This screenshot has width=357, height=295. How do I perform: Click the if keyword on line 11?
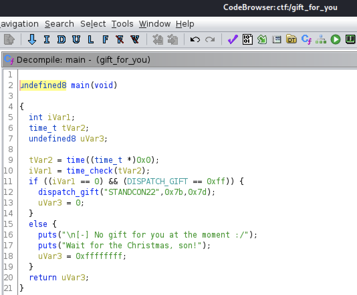point(33,181)
